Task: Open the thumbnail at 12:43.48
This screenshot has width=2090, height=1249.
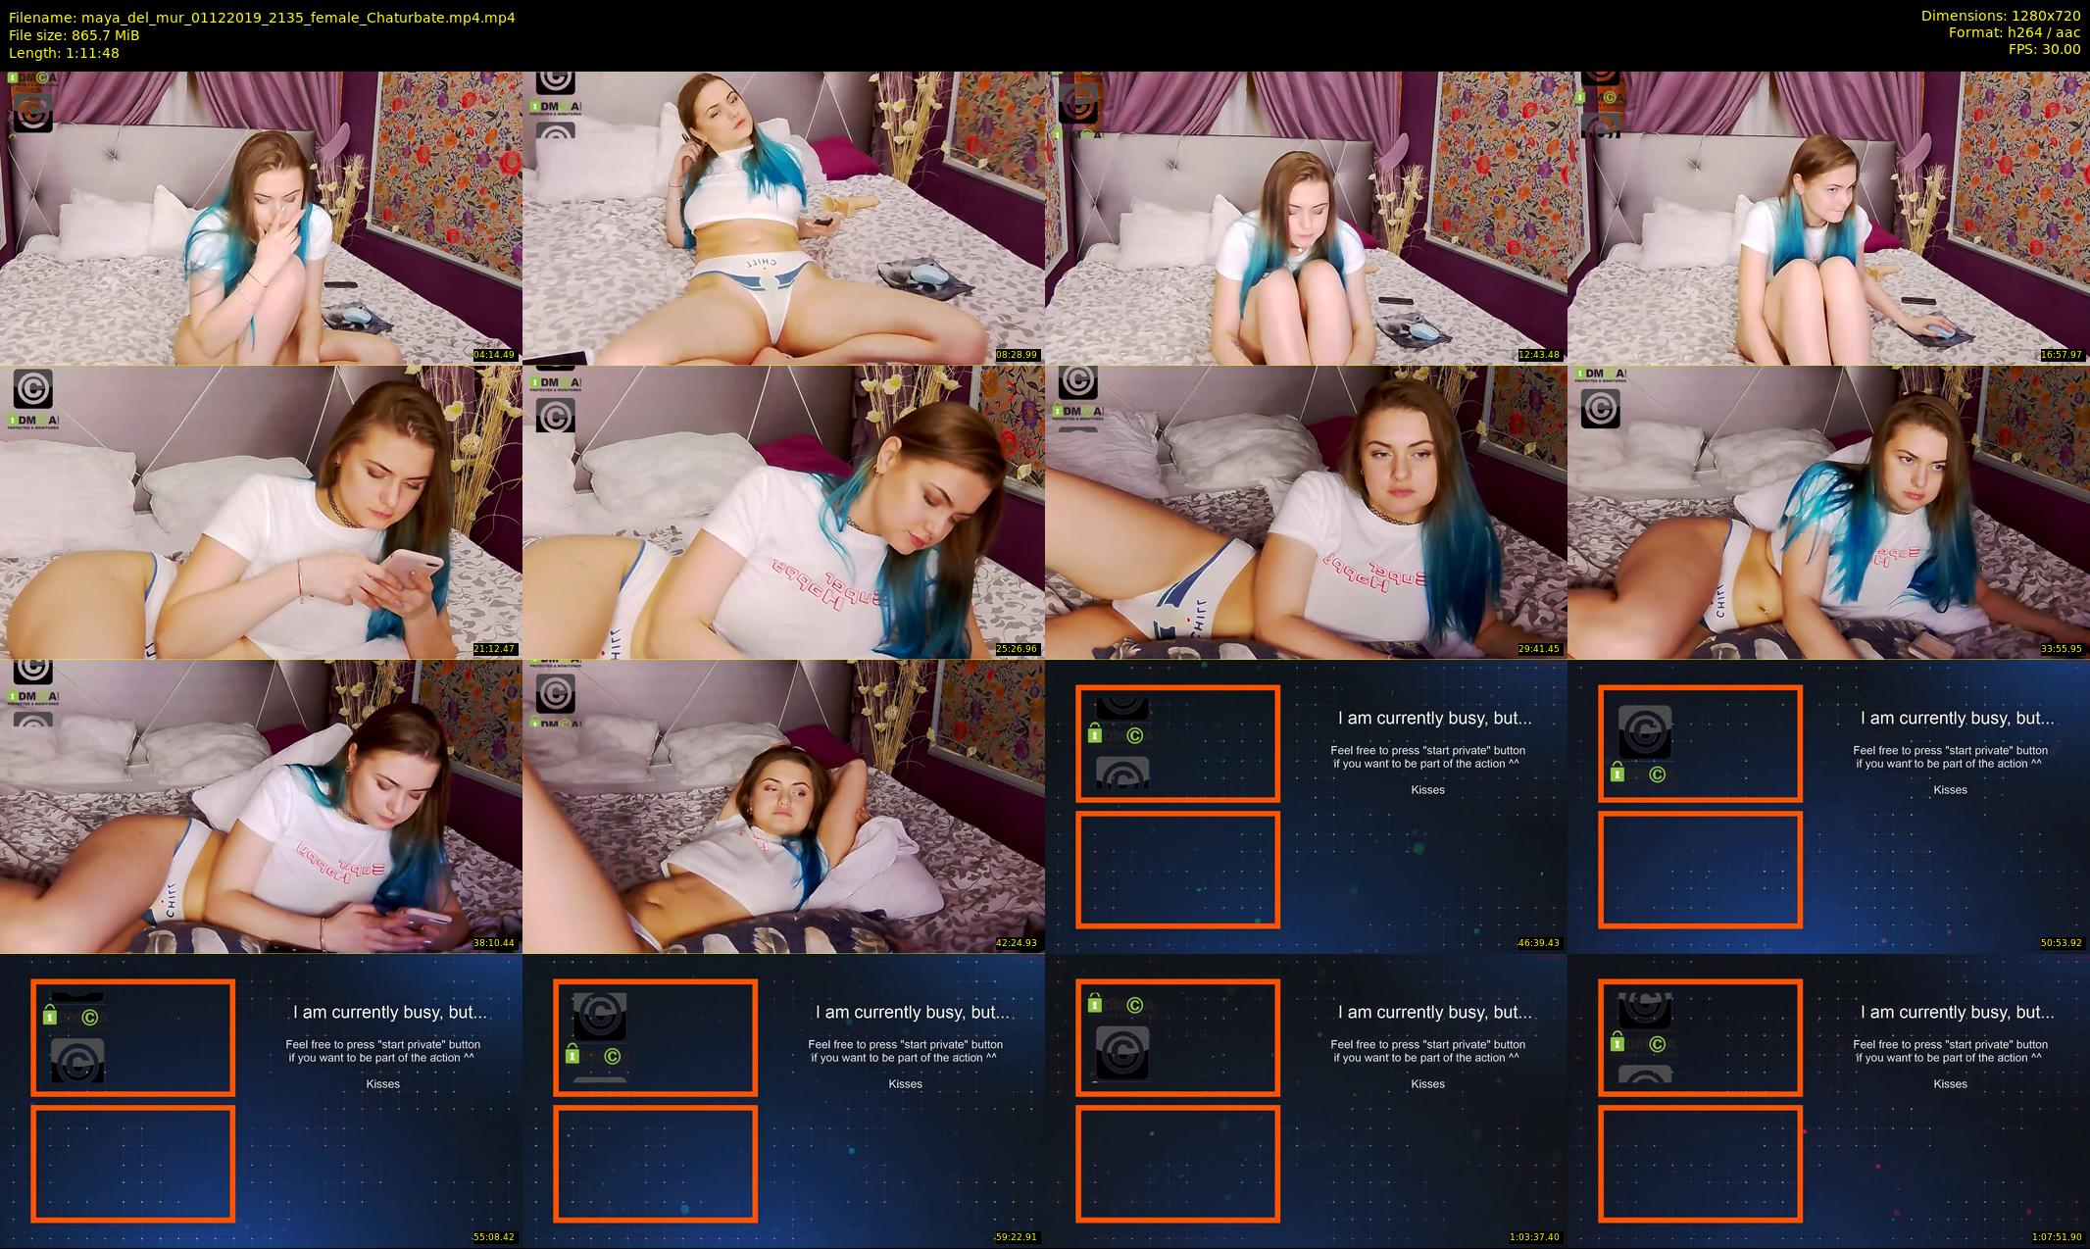Action: [x=1305, y=218]
